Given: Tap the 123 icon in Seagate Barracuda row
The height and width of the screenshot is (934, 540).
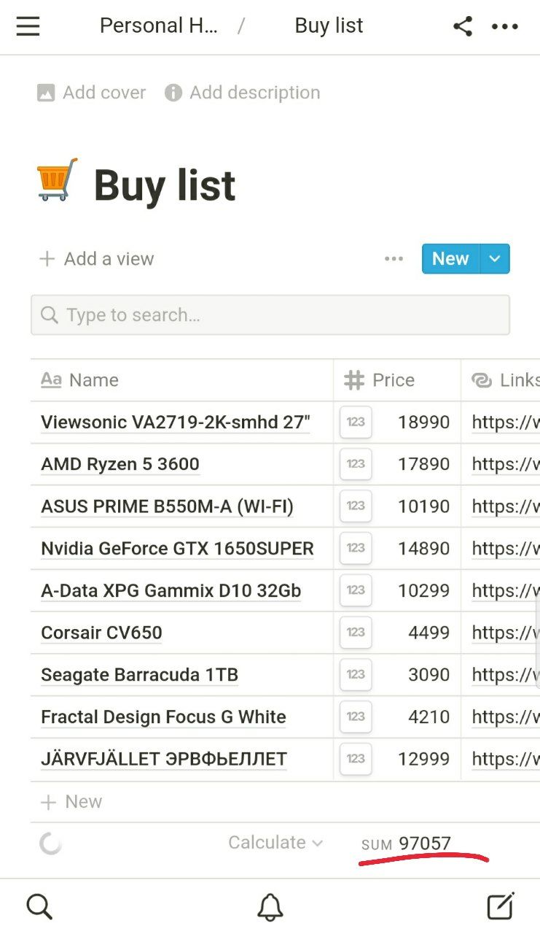Looking at the screenshot, I should coord(356,674).
